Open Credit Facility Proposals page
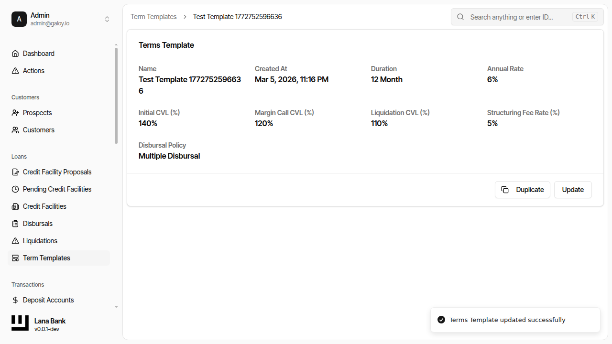The height and width of the screenshot is (344, 612). pos(57,172)
